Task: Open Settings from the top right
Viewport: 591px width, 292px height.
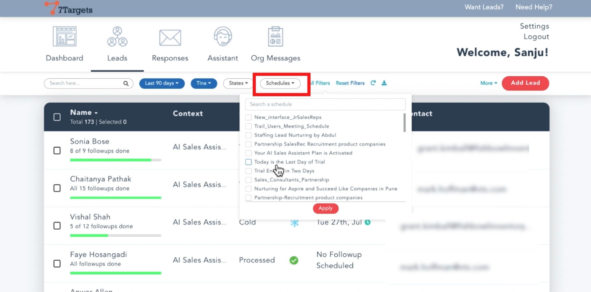Action: 534,26
